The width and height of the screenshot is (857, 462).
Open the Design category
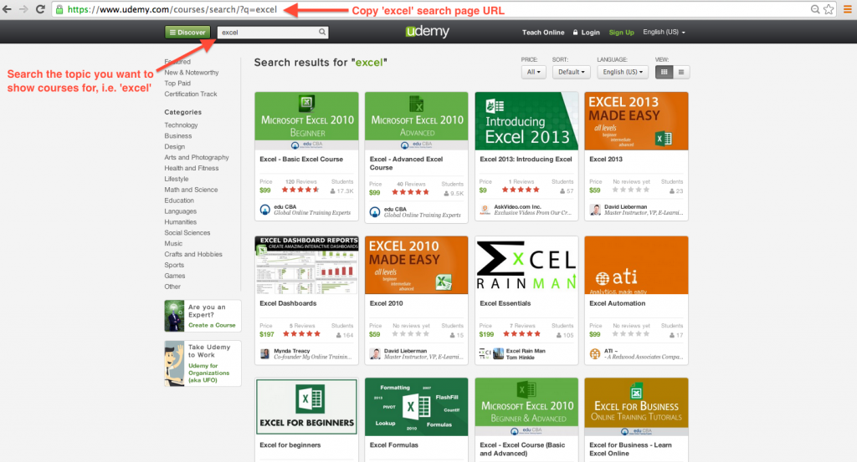coord(175,147)
